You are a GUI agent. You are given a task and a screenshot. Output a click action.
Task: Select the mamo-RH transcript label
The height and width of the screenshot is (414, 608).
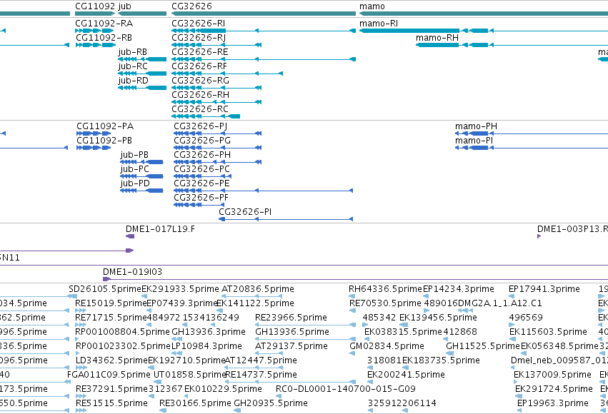(x=437, y=38)
